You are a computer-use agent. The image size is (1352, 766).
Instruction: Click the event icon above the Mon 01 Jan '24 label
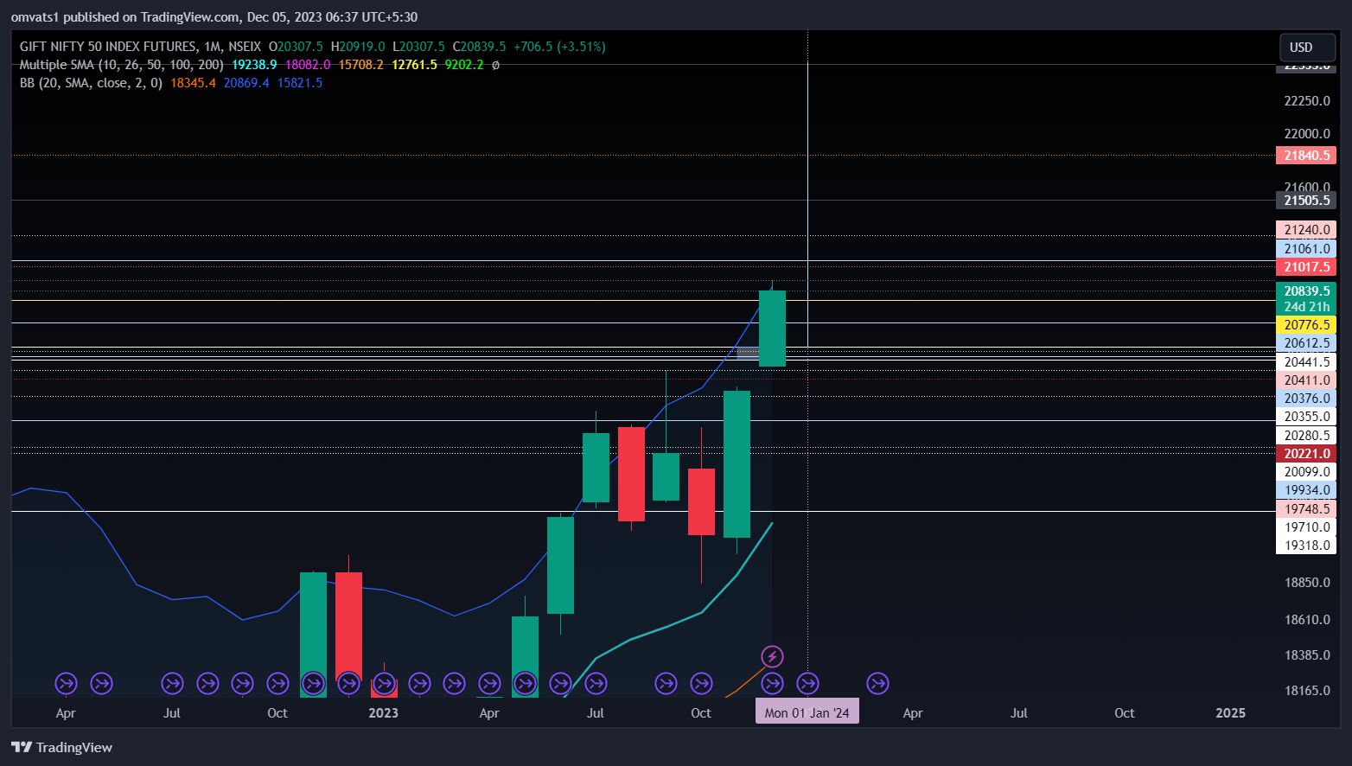point(807,684)
